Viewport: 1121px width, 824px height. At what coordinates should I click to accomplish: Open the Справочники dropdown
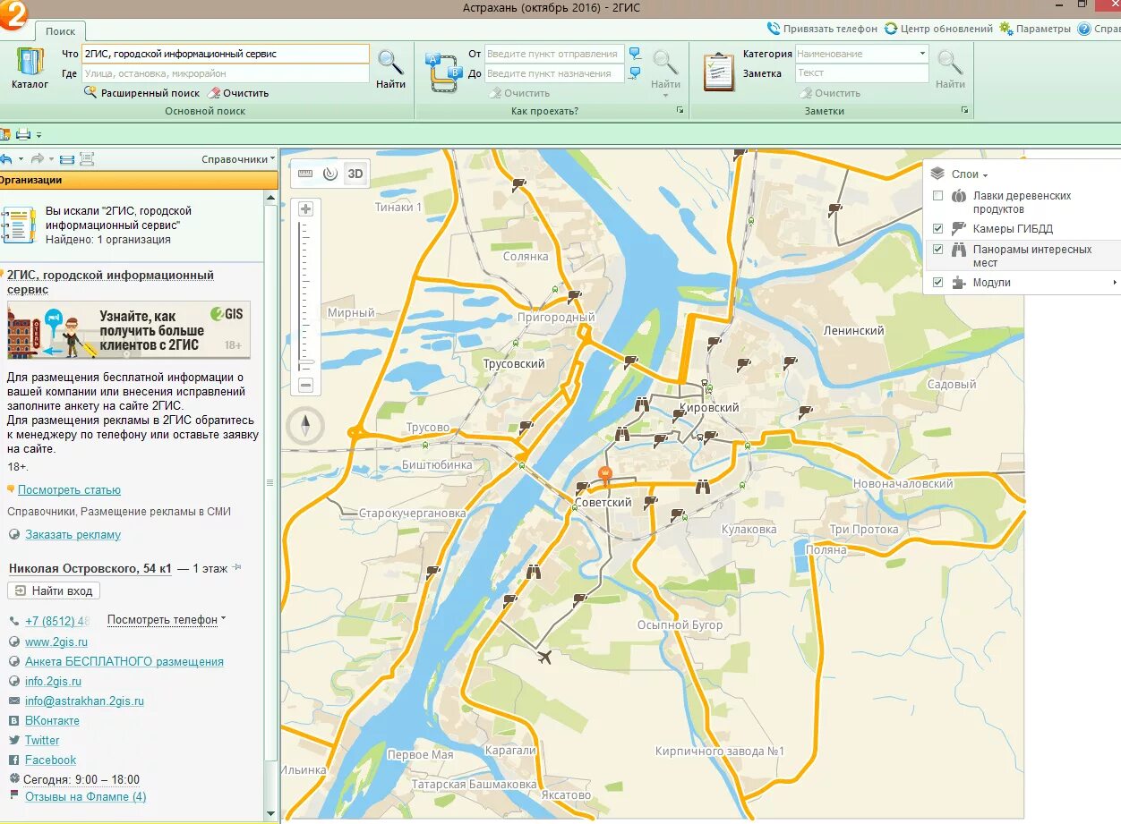(x=238, y=159)
